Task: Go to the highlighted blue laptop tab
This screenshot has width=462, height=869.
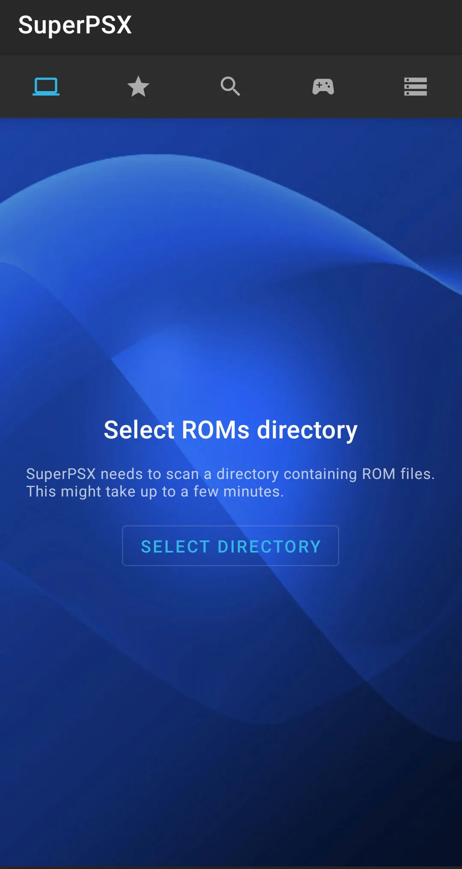Action: [46, 86]
